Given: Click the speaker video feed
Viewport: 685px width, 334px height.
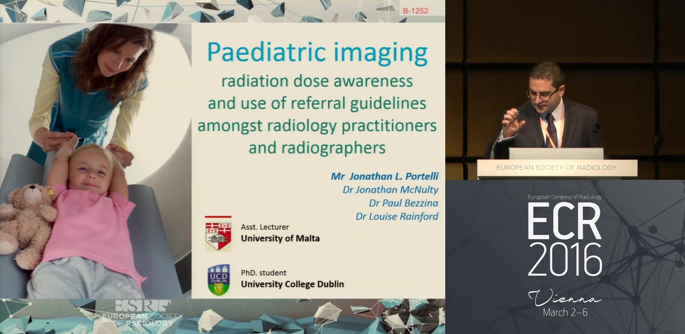Looking at the screenshot, I should [565, 90].
